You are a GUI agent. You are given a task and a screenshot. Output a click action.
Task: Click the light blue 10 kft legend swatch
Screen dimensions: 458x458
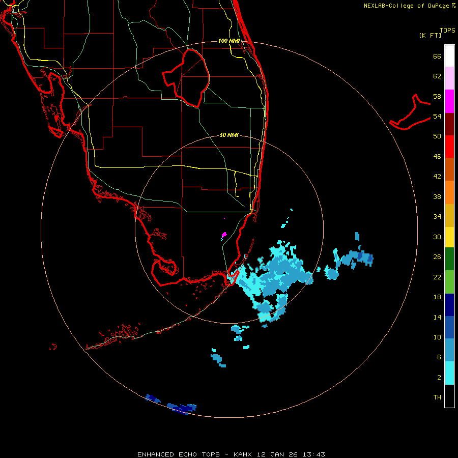[449, 350]
